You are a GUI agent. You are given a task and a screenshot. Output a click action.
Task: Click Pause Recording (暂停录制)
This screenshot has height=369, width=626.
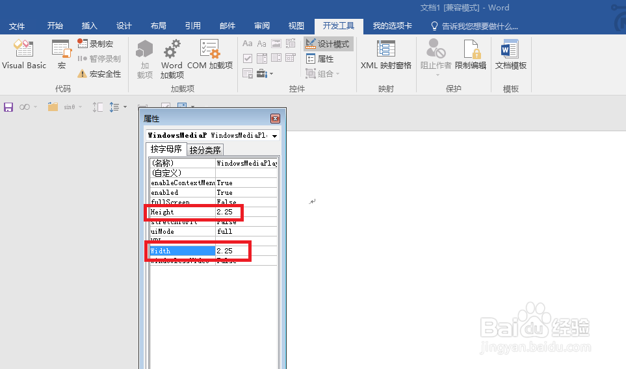pos(99,58)
